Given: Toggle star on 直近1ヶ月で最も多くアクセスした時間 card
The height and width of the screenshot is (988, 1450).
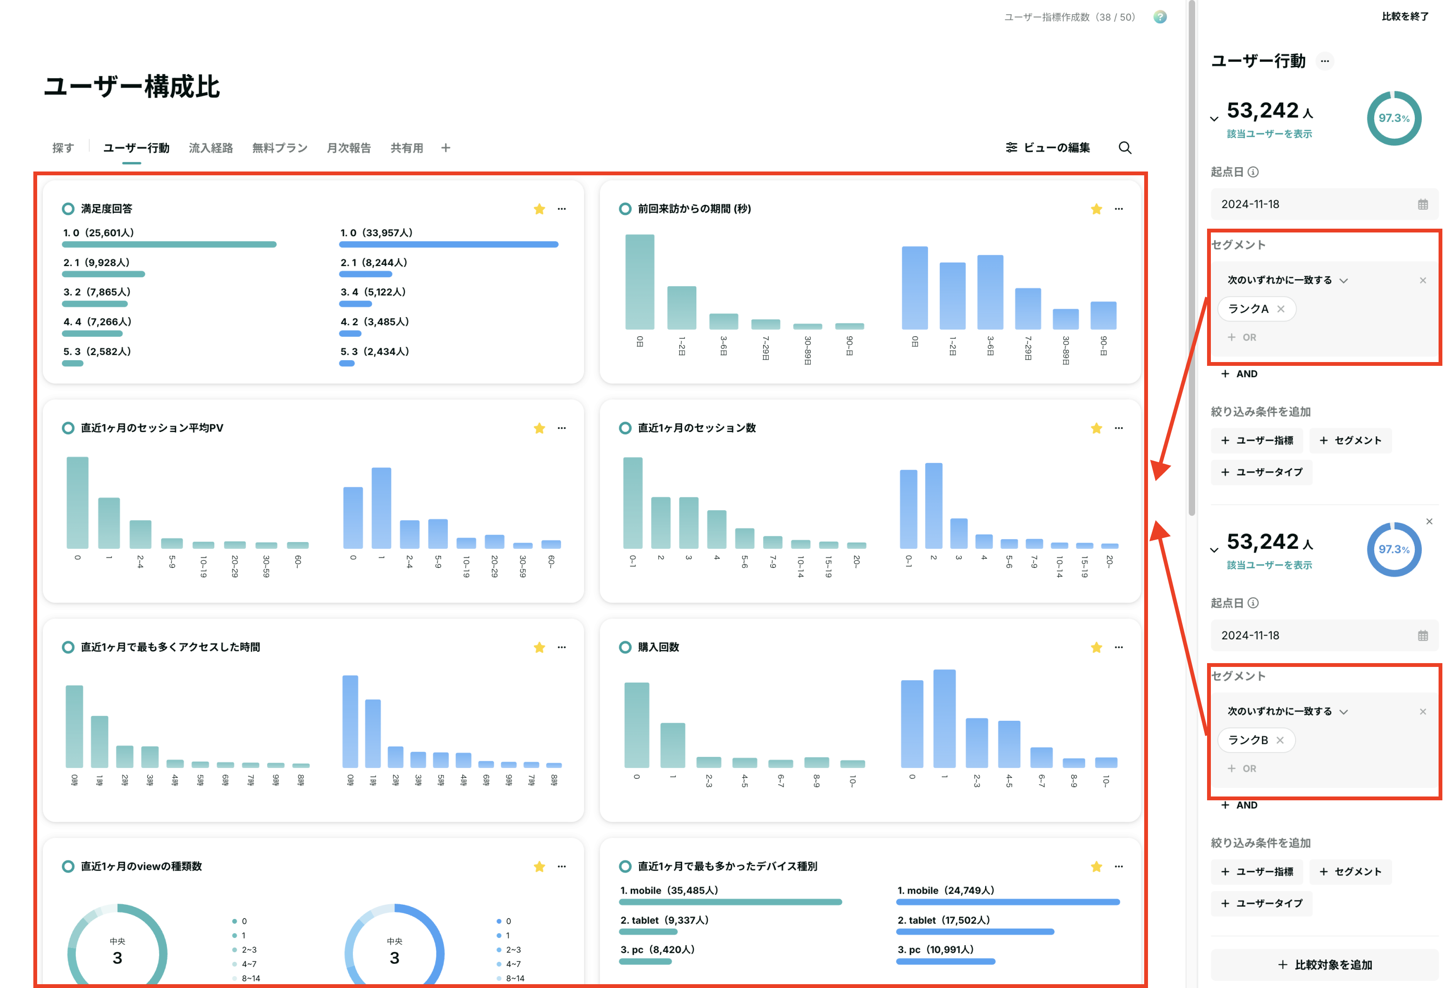Looking at the screenshot, I should (540, 647).
